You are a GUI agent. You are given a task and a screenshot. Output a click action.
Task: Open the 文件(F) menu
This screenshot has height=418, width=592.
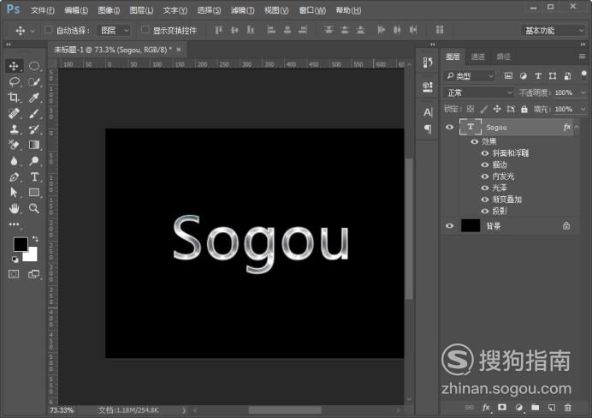point(42,10)
